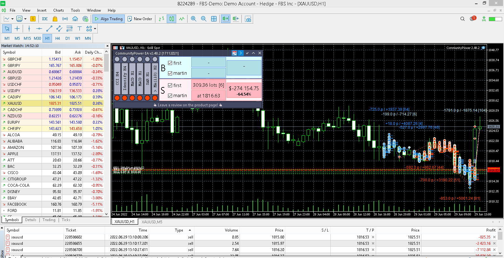Switch chart to line chart style

[182, 19]
